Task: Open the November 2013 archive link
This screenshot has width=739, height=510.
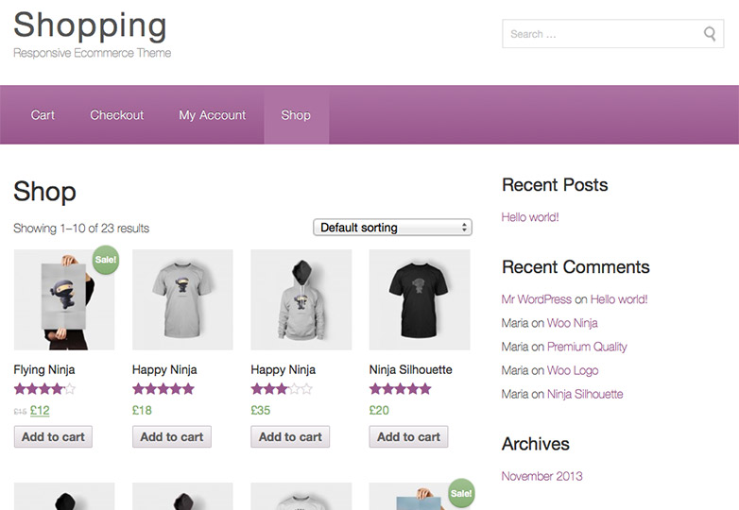Action: tap(542, 476)
